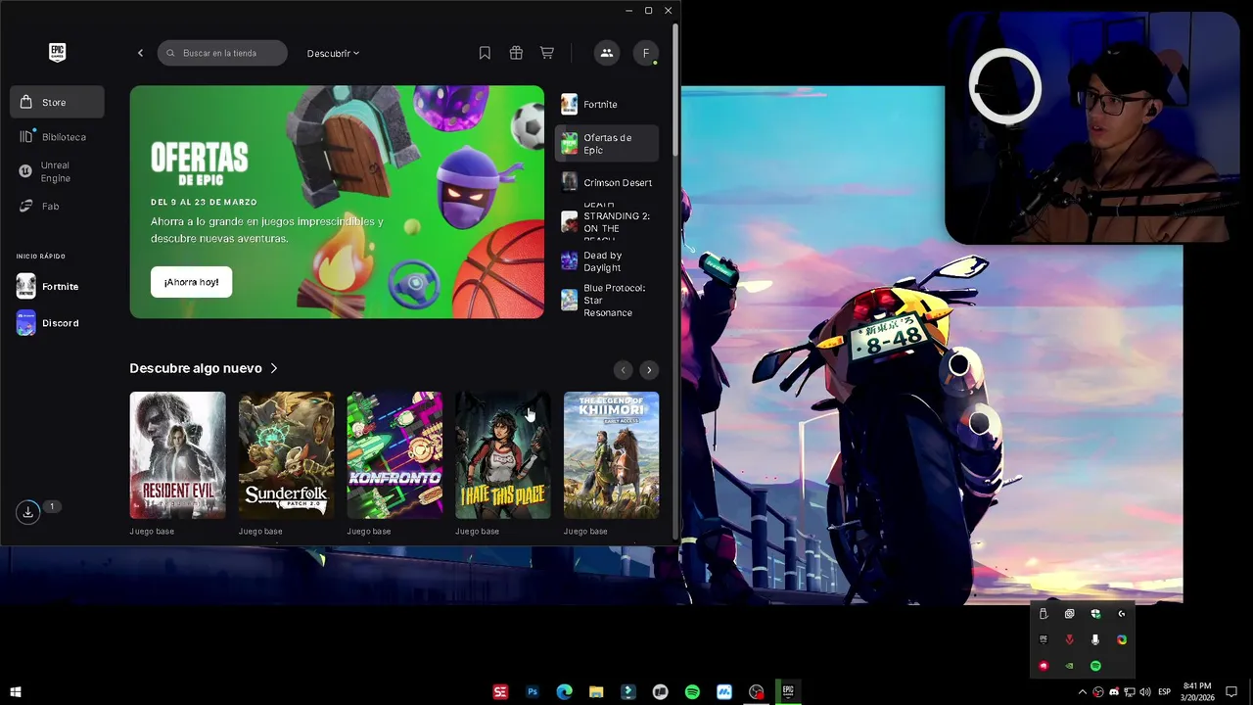Open the wishlist bookmark icon
The height and width of the screenshot is (705, 1253).
485,53
